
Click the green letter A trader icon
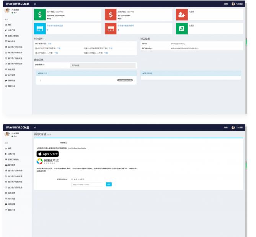(x=181, y=29)
